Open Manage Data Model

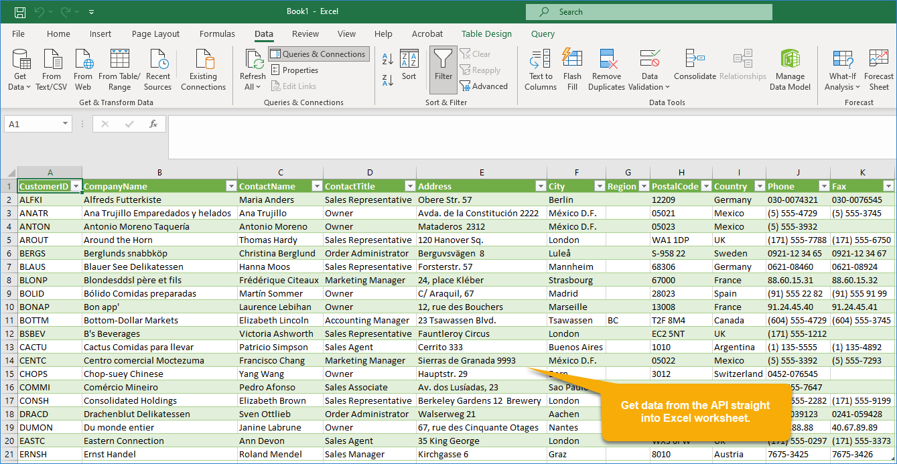790,70
